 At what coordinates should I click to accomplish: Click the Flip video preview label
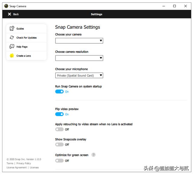(x=67, y=109)
